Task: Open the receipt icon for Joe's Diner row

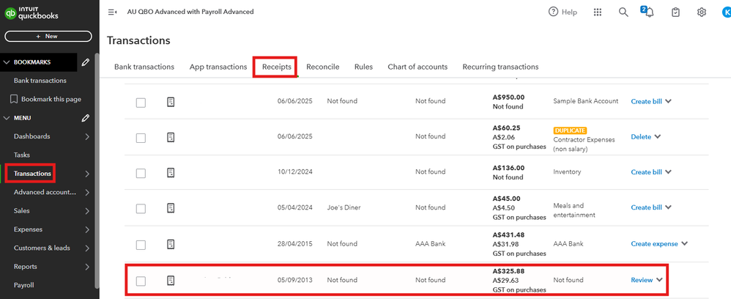Action: coord(171,208)
